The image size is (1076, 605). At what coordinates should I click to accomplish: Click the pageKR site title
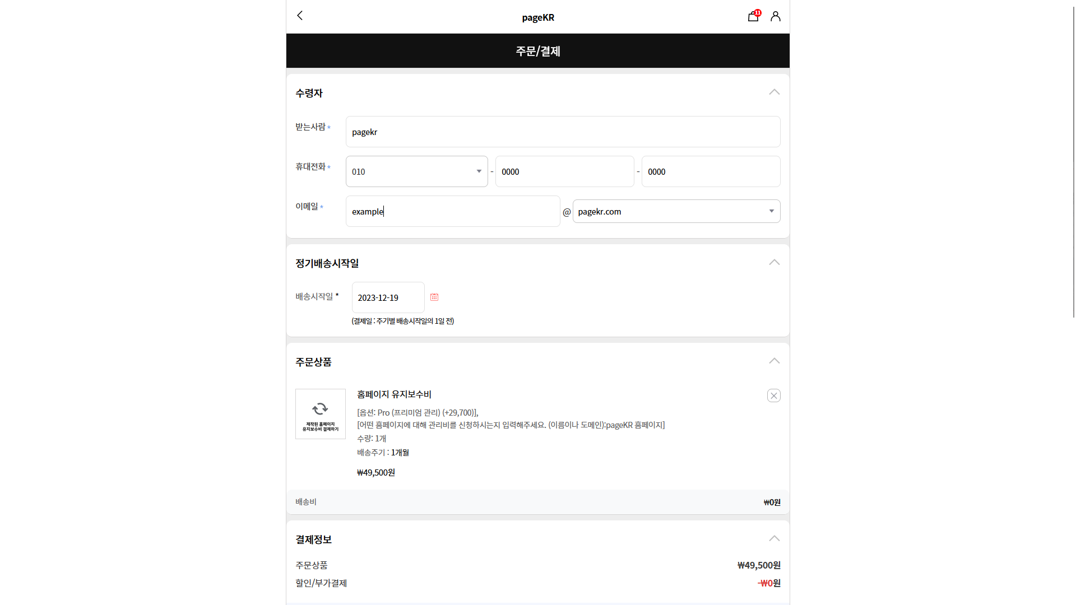(538, 17)
